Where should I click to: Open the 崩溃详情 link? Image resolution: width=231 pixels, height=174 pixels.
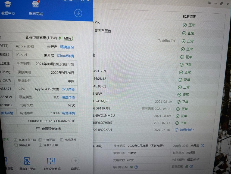click(7, 113)
